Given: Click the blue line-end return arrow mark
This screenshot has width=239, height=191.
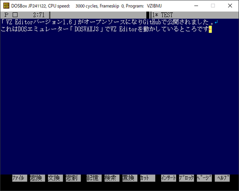Looking at the screenshot, I should [x=216, y=22].
